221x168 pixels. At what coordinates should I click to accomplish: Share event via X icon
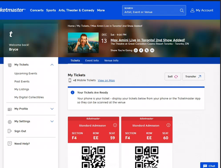click(147, 50)
